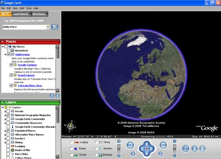Click the Google Earth Community info icon
This screenshot has height=159, width=221.
(x=13, y=127)
